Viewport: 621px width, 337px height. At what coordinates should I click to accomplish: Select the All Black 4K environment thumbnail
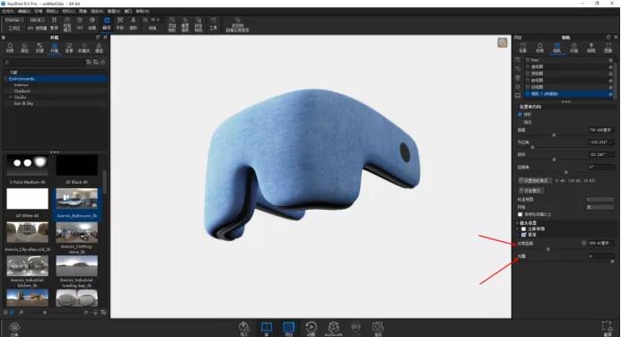(77, 165)
